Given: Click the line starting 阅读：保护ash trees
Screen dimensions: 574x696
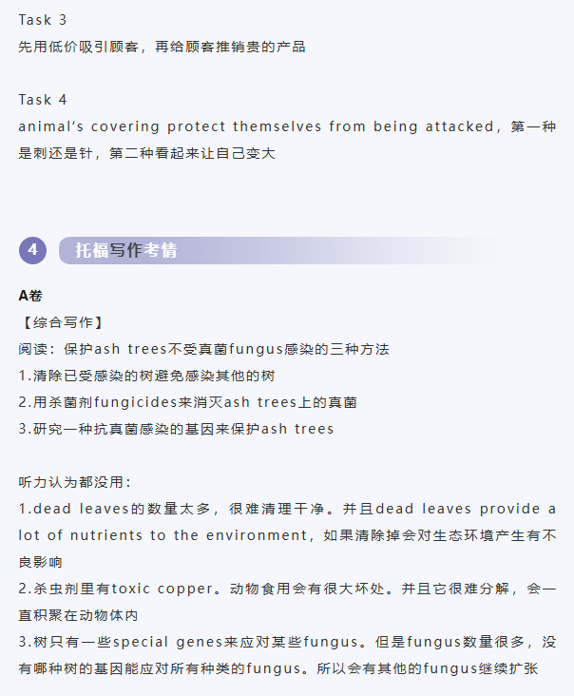Looking at the screenshot, I should [x=204, y=349].
